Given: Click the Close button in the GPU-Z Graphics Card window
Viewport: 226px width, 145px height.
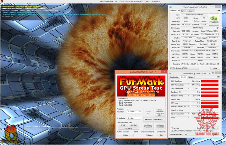Looking at the screenshot, I should click(x=215, y=68).
